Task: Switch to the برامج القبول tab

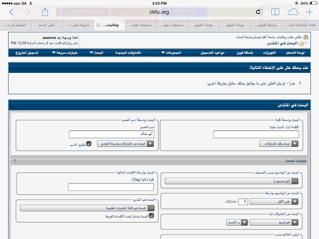Action: coord(266,25)
